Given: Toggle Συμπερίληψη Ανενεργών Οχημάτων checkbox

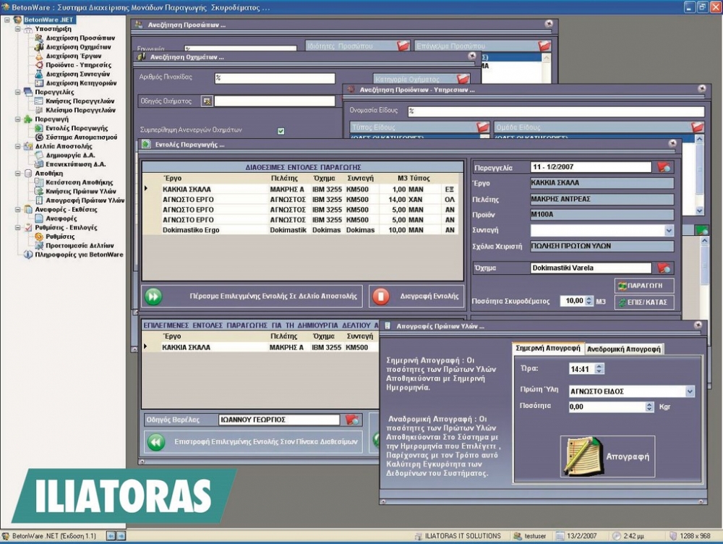Looking at the screenshot, I should [x=281, y=131].
